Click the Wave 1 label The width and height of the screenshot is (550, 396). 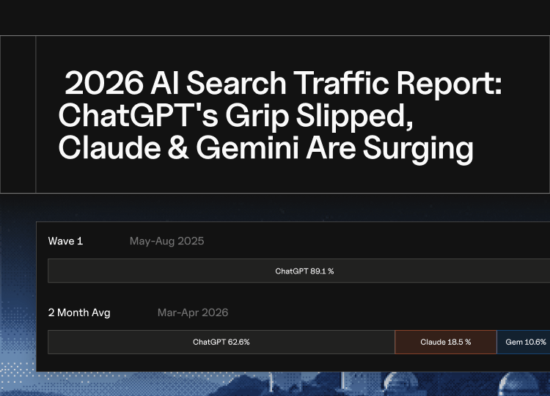click(x=65, y=241)
